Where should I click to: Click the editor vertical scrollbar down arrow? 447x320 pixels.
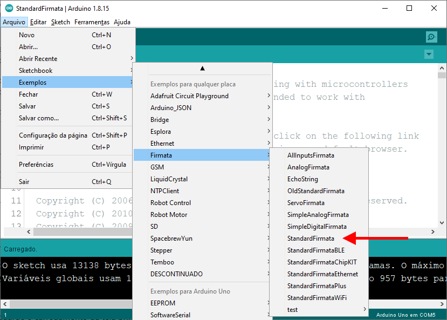point(442,223)
